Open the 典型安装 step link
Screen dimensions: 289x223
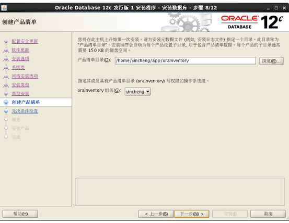(20, 93)
